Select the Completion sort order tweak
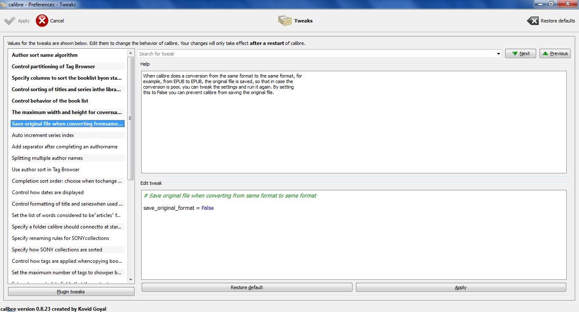579x312 pixels. [68, 181]
